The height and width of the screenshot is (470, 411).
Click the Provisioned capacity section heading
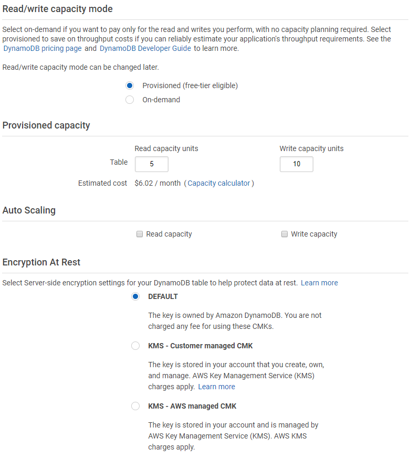coord(46,125)
